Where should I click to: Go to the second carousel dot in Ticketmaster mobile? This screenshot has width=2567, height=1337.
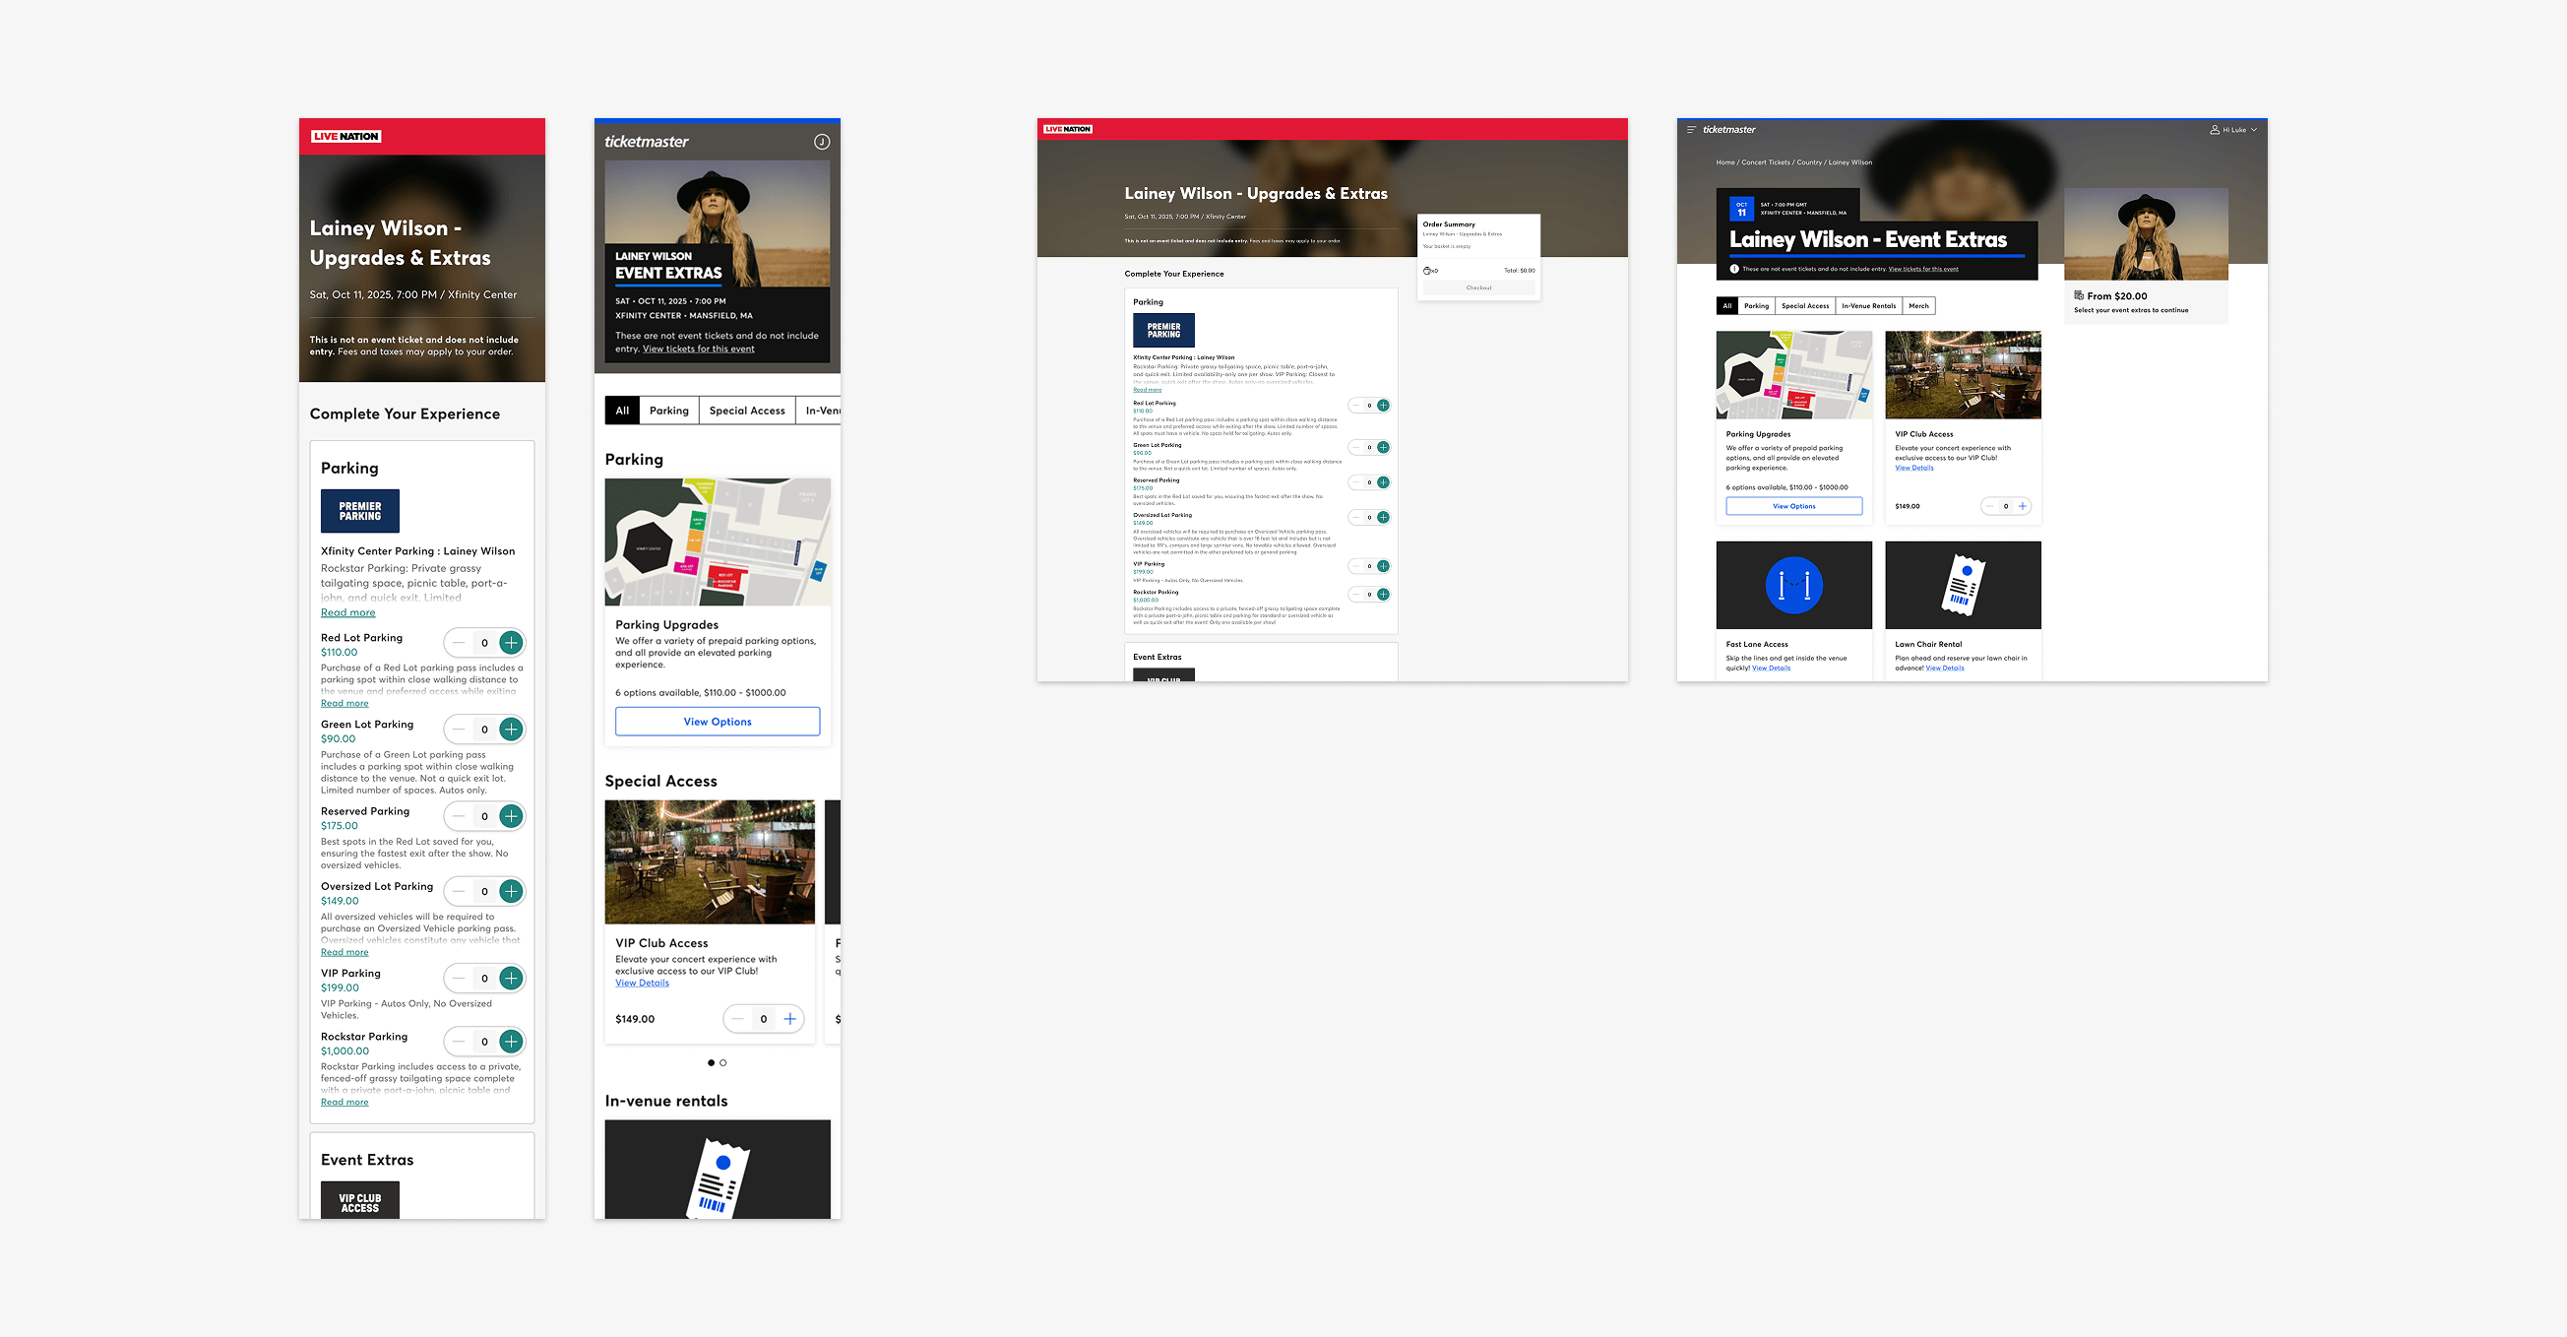click(x=723, y=1063)
